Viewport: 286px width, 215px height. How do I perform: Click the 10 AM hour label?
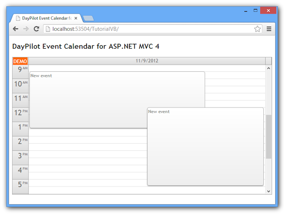point(20,86)
